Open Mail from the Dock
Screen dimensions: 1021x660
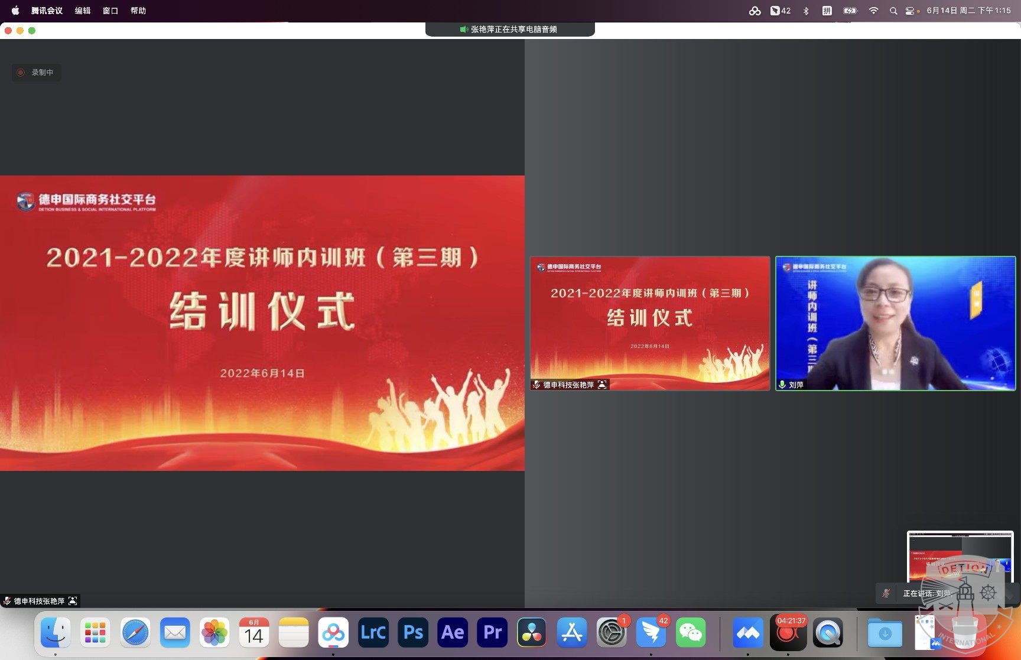click(175, 633)
